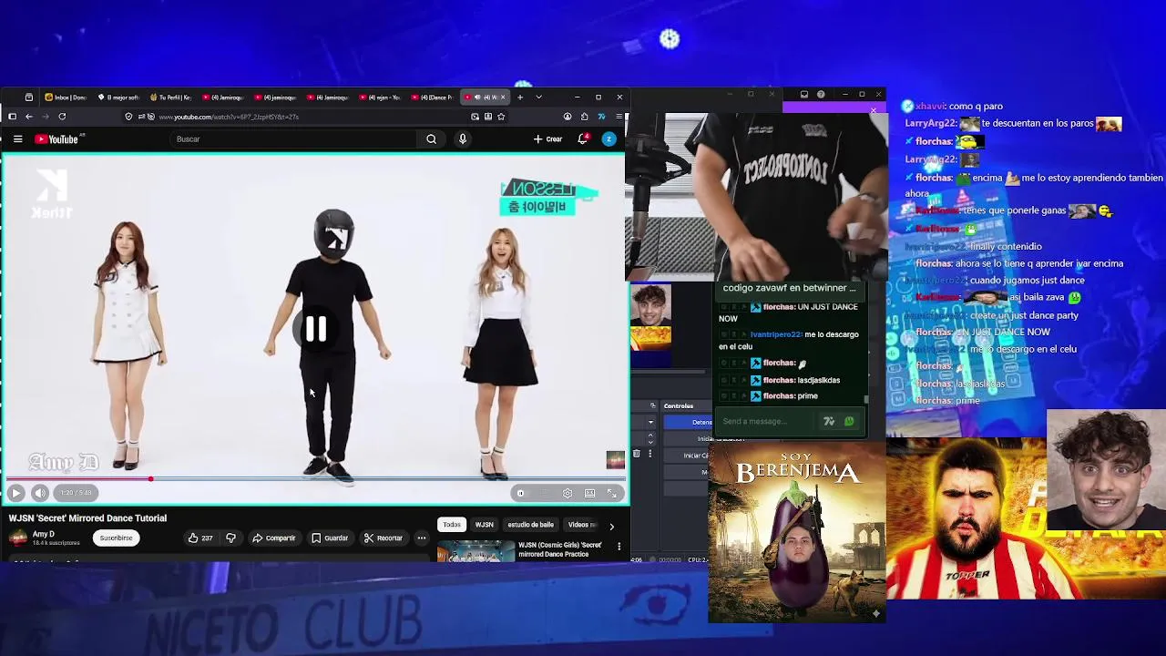1166x656 pixels.
Task: Reload the page with the browser refresh icon
Action: coord(62,117)
